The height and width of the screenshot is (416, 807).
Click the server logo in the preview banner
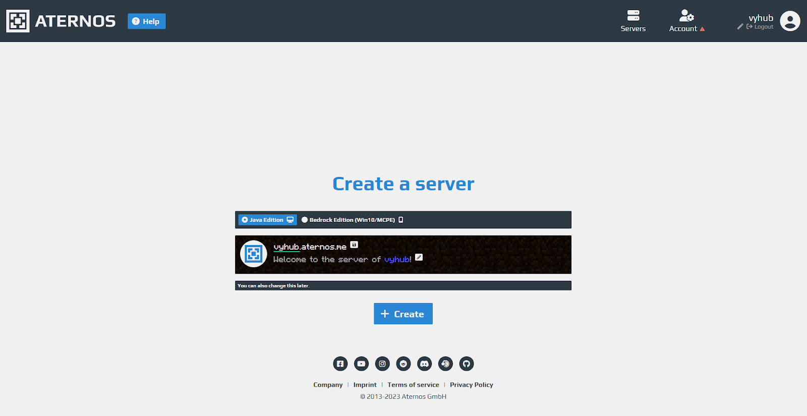tap(254, 254)
